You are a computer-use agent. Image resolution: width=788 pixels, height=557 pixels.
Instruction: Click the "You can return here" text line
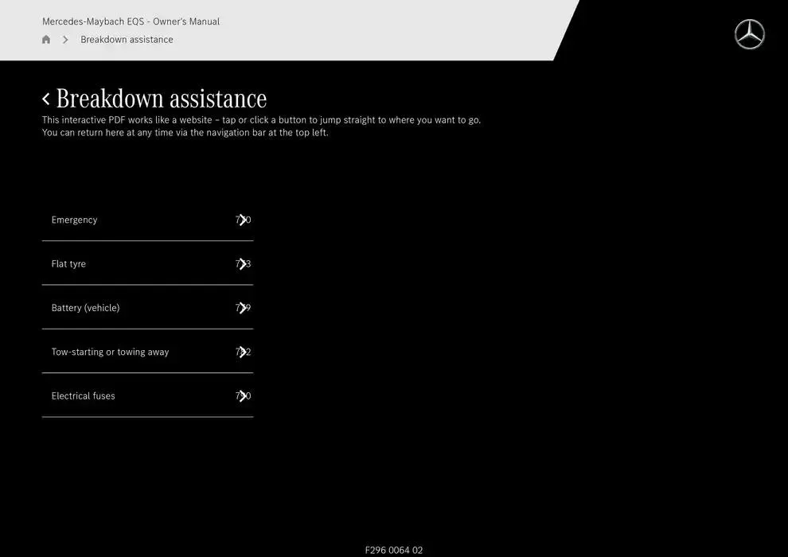(x=185, y=133)
